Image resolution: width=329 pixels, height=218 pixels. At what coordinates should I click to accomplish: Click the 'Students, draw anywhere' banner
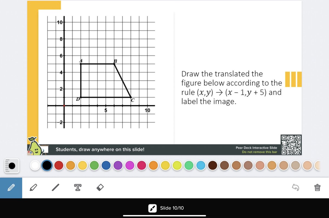pos(100,149)
